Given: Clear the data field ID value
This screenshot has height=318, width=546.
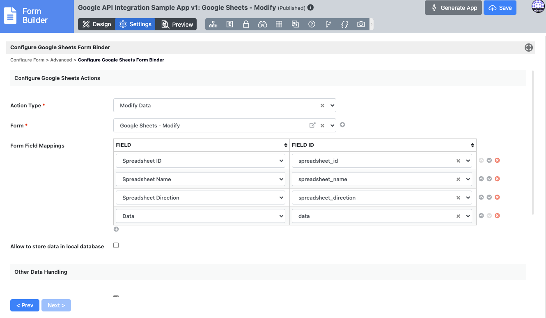Looking at the screenshot, I should pyautogui.click(x=458, y=216).
